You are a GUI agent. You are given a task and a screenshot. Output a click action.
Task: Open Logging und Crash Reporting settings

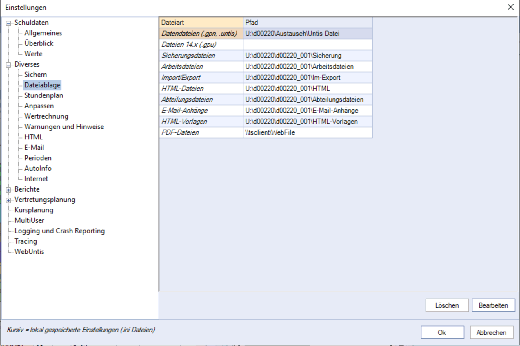[x=59, y=231]
